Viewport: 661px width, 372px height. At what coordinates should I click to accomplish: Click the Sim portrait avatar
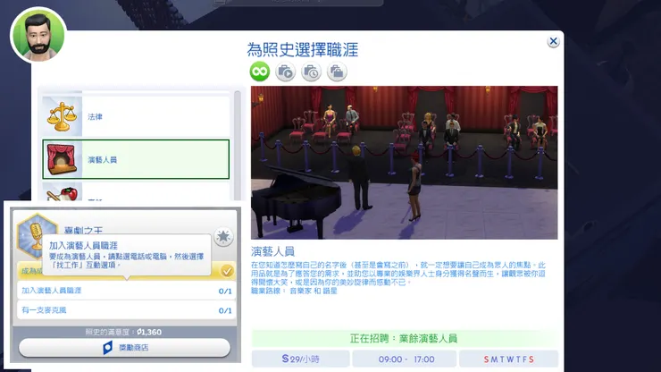tap(38, 35)
